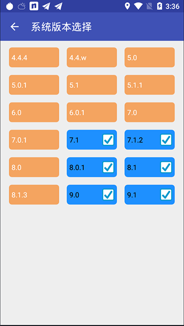Tap the battery charging icon
This screenshot has height=326, width=184.
[x=159, y=6]
